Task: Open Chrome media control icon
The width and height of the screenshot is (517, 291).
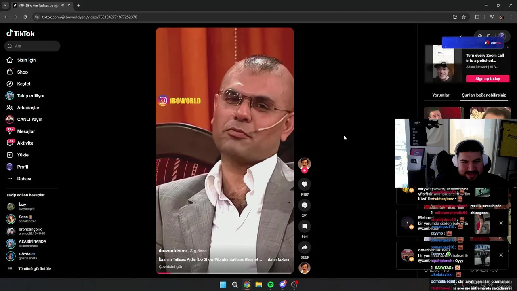Action: [x=492, y=17]
